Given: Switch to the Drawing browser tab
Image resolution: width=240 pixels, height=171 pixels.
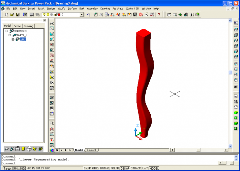Looking at the screenshot, I should pyautogui.click(x=28, y=26).
